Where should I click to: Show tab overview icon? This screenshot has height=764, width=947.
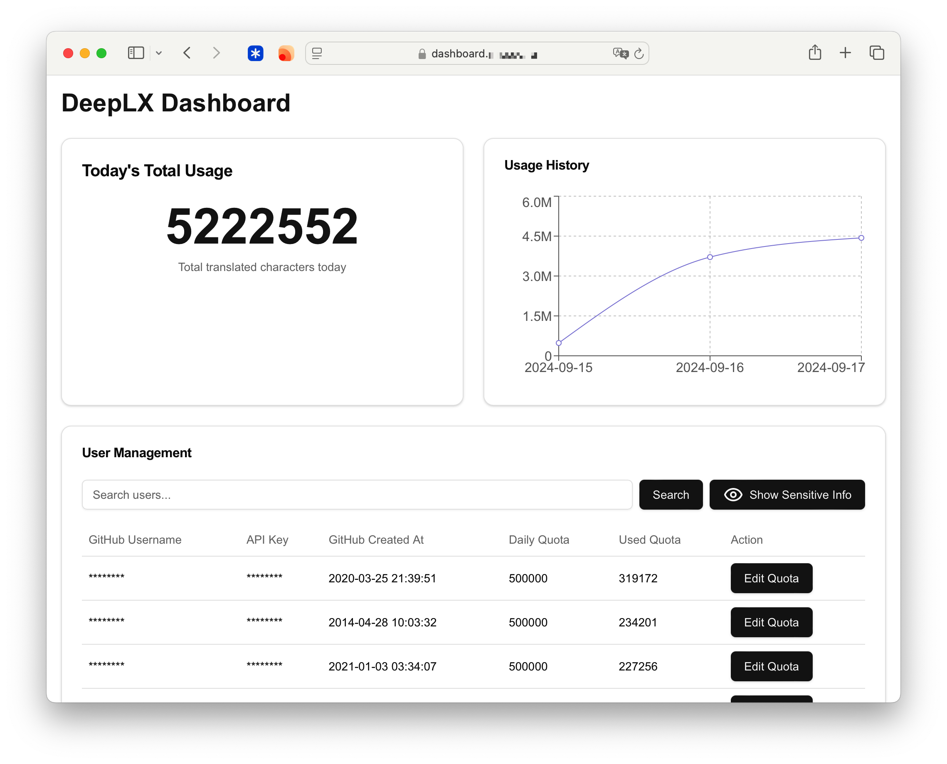[x=877, y=53]
